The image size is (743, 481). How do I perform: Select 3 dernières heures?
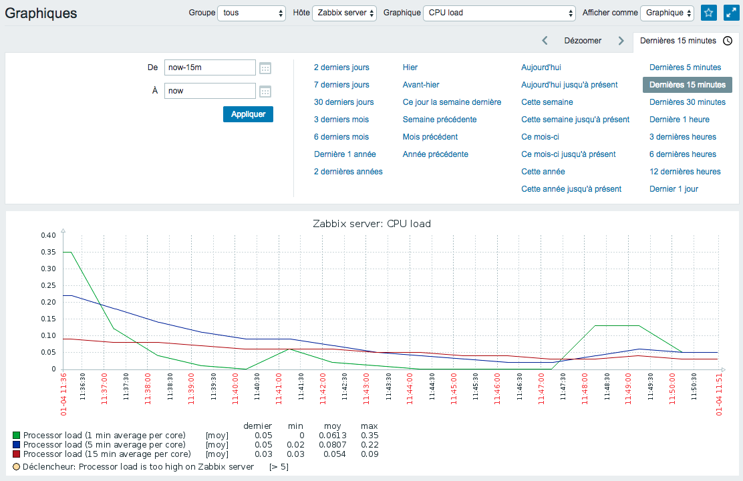[x=683, y=137]
